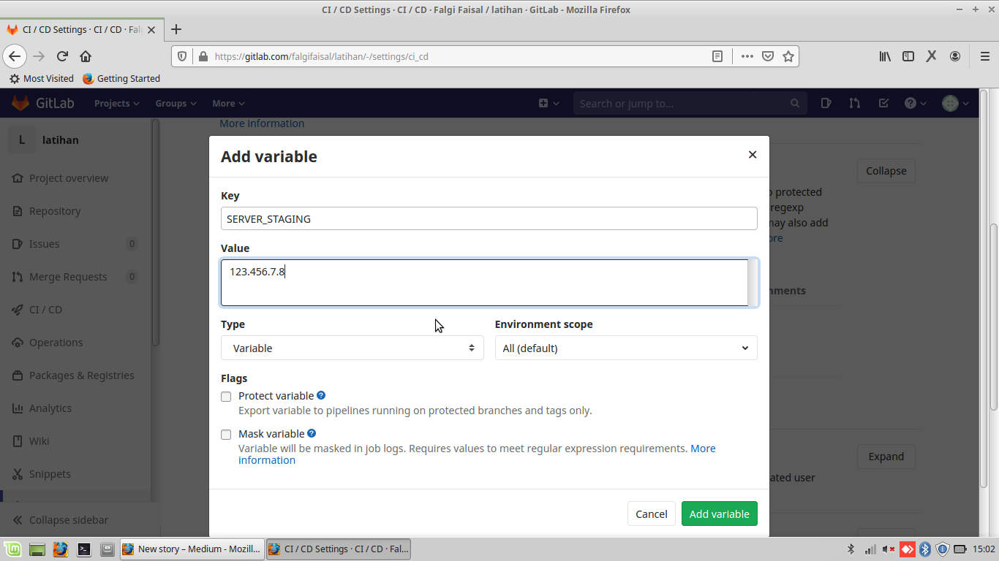Enable the Mask variable flag

226,435
